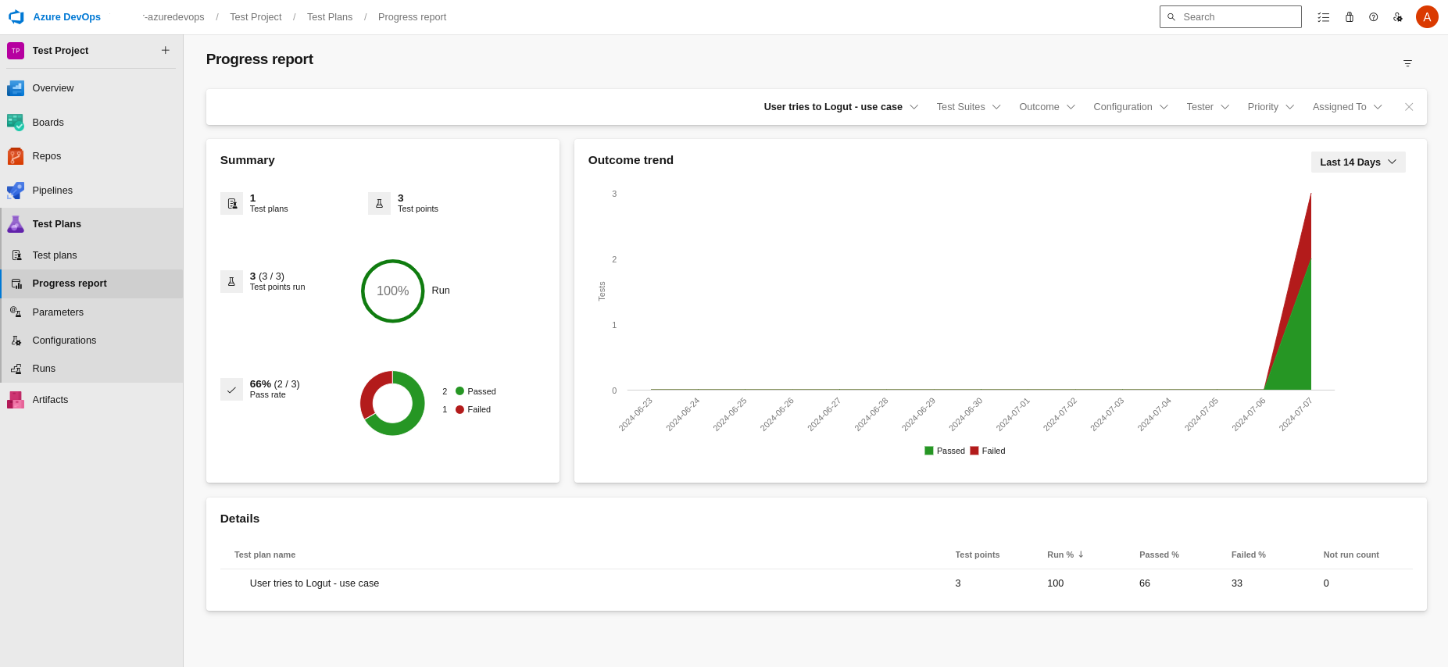Viewport: 1448px width, 667px height.
Task: Open the Artifacts hub icon
Action: (x=16, y=400)
